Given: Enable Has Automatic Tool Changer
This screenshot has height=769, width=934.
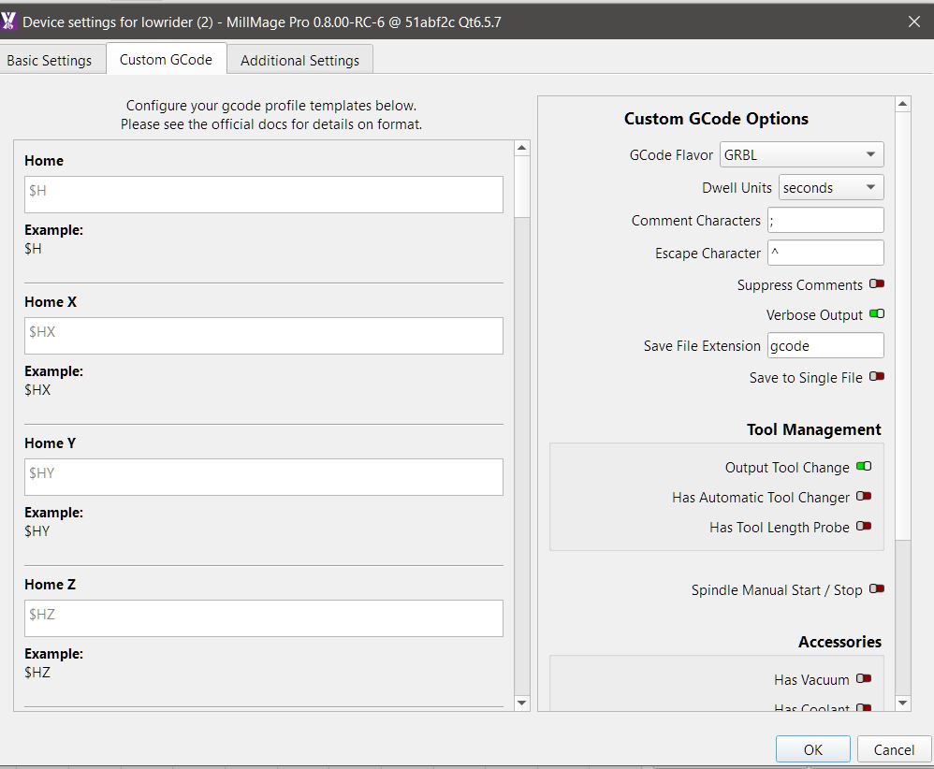Looking at the screenshot, I should [x=863, y=497].
